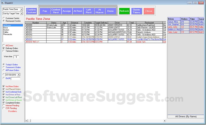Click the green Refresh button
Image resolution: width=206 pixels, height=125 pixels.
[x=124, y=11]
